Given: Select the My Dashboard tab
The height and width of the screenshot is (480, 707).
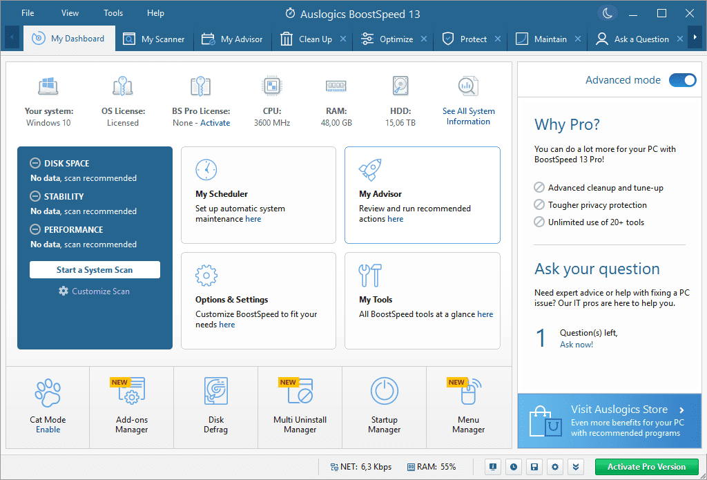Looking at the screenshot, I should [x=69, y=39].
